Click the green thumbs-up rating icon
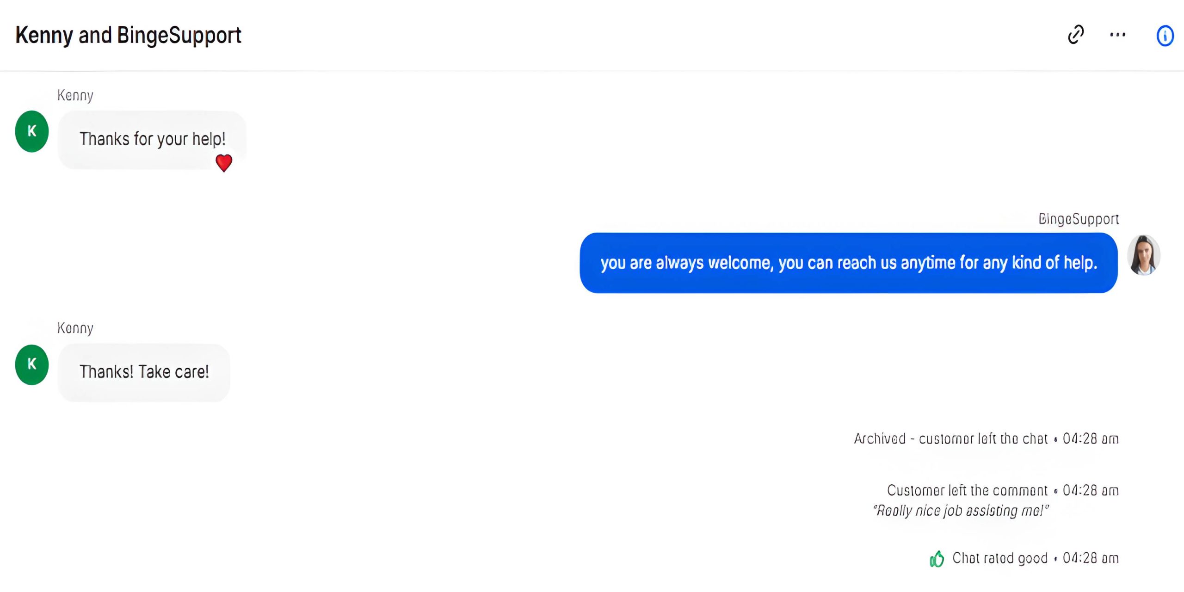This screenshot has height=592, width=1184. point(937,559)
